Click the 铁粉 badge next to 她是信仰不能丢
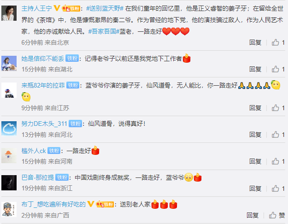Image resolution: width=288 pixels, height=224 pixels. click(x=72, y=59)
